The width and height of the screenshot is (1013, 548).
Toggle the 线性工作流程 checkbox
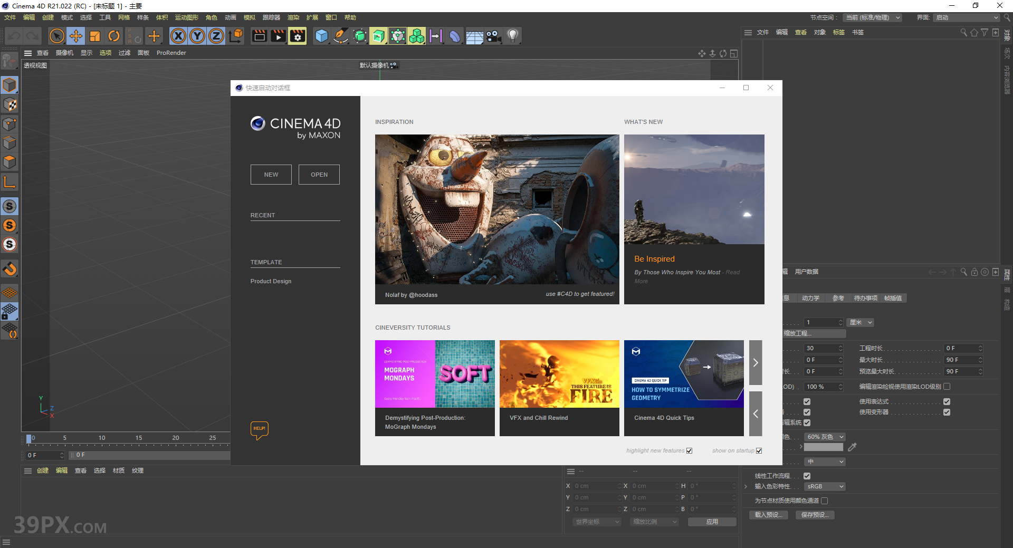pos(807,476)
